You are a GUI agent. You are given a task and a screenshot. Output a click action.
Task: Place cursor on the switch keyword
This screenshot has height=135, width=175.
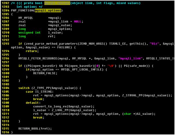[24, 88]
